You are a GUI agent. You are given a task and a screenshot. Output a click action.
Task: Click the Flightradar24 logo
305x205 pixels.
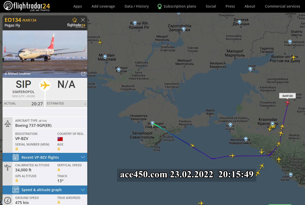pyautogui.click(x=27, y=6)
